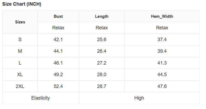
Task: Click the 41.3 hem width value
Action: (x=162, y=63)
